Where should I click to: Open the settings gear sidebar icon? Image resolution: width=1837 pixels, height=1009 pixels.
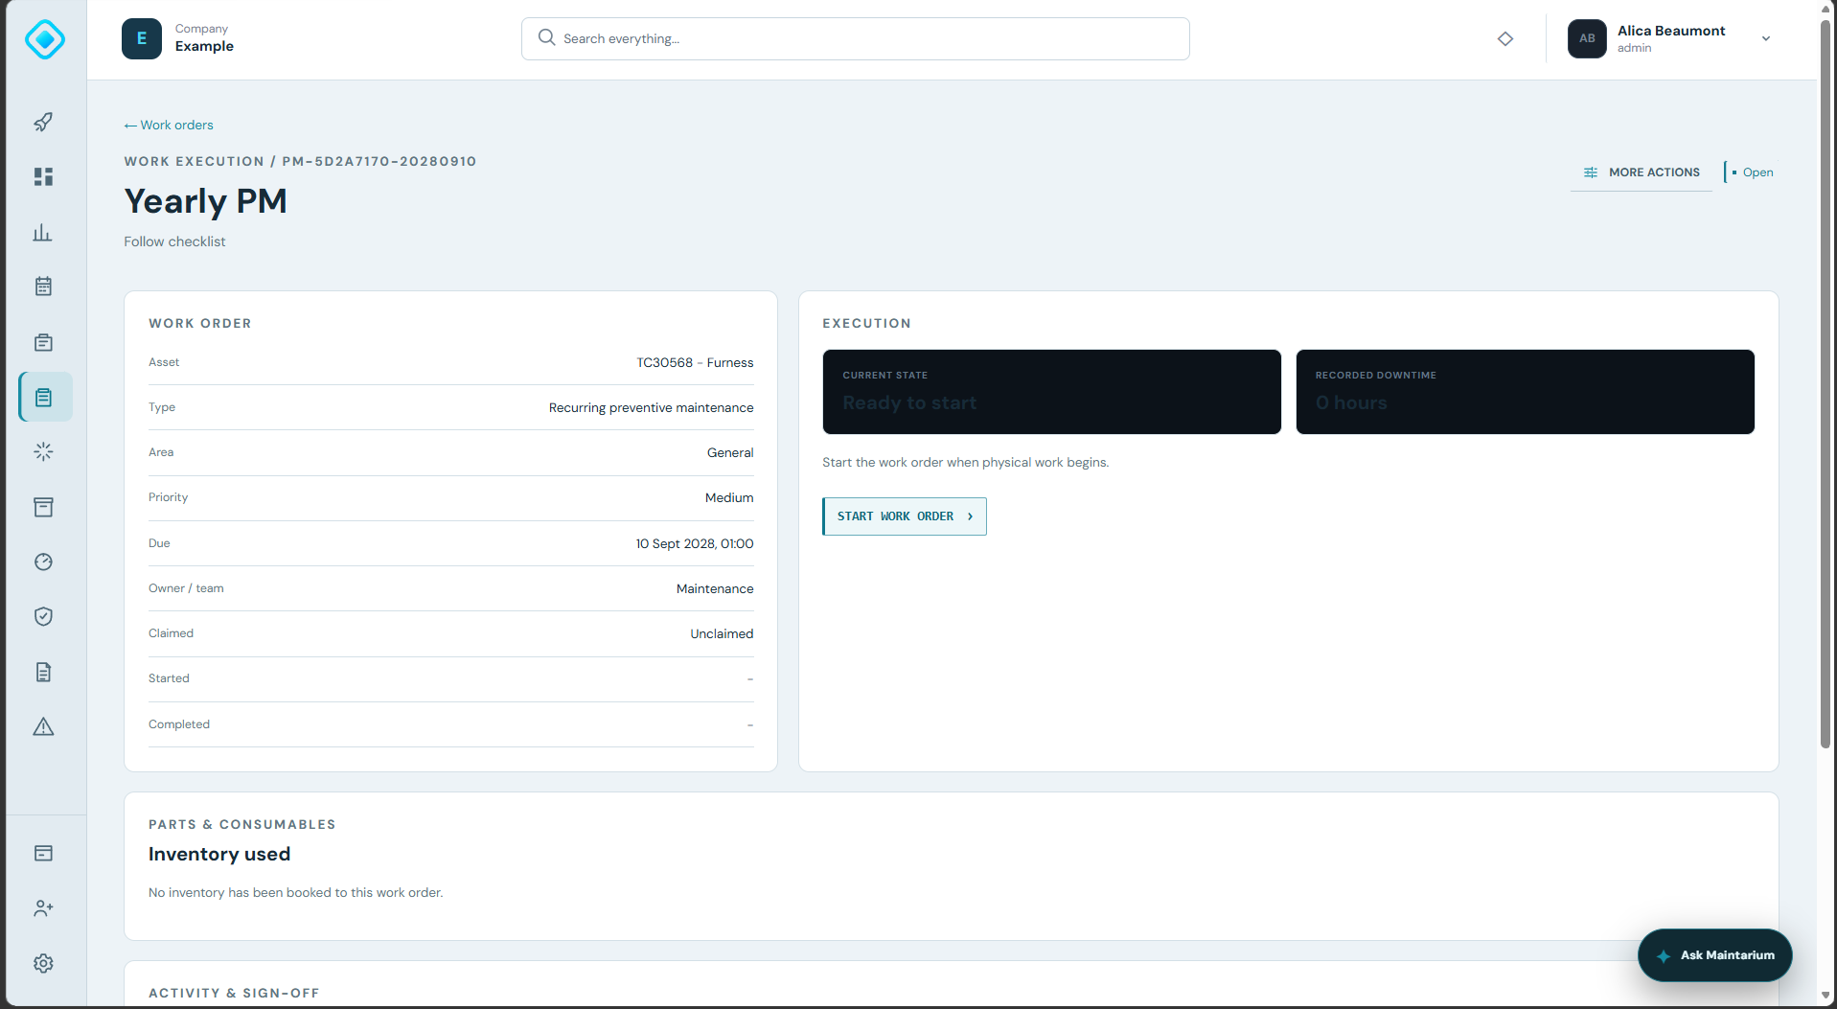(43, 963)
